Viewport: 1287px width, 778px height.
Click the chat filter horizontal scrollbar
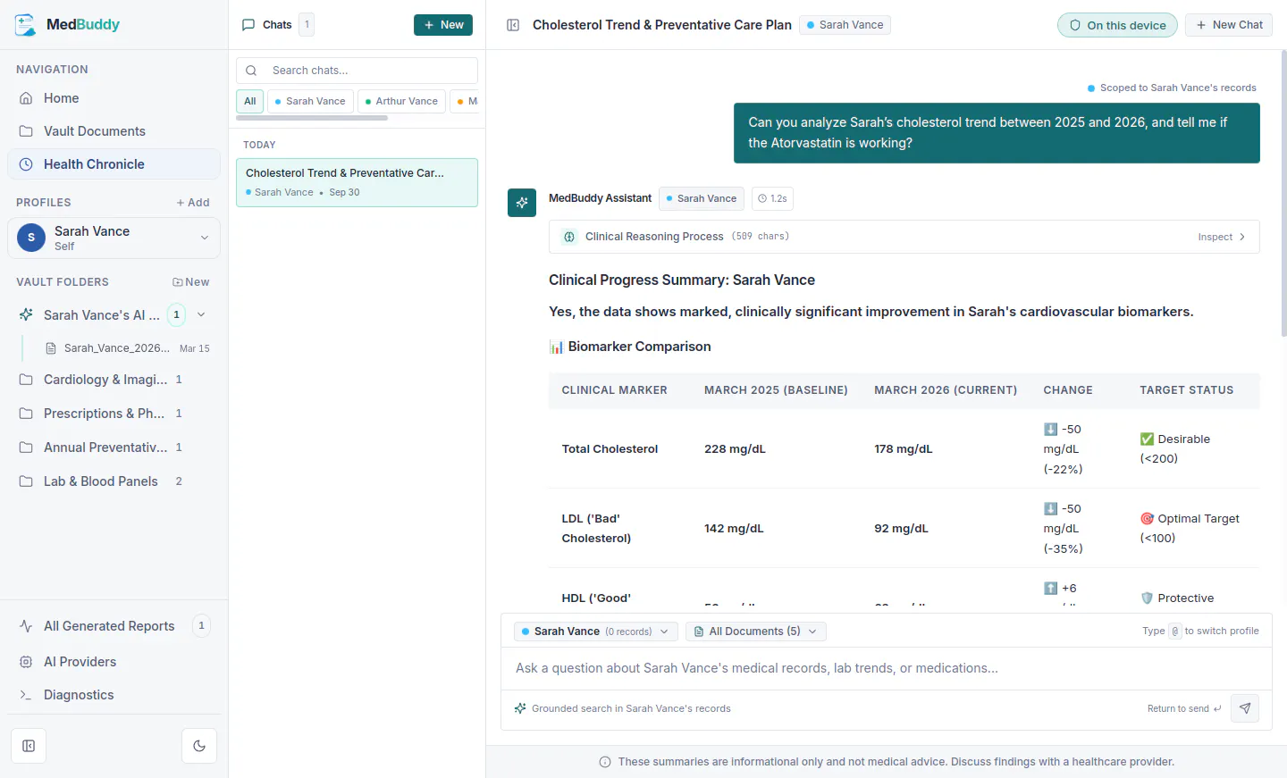click(x=312, y=118)
